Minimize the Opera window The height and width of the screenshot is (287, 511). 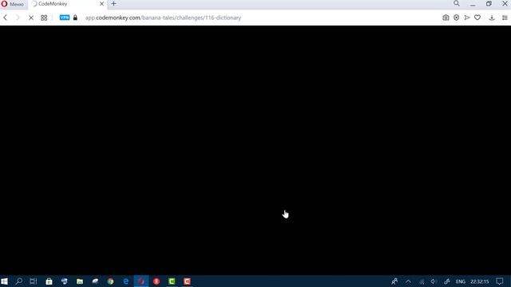click(473, 4)
